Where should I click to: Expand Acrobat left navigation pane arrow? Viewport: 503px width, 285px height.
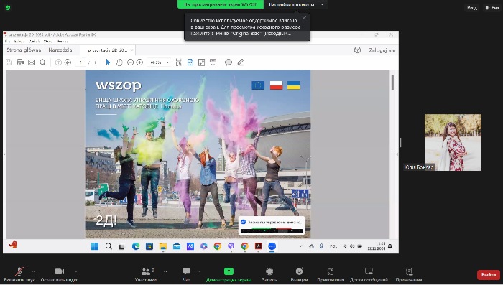(x=4, y=154)
